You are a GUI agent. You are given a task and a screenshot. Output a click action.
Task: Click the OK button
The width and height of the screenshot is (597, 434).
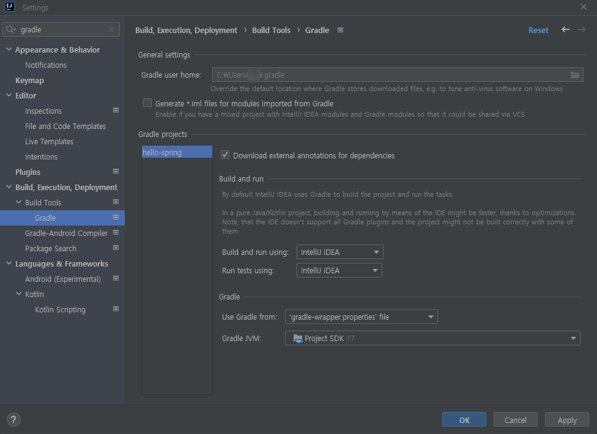[x=464, y=419]
